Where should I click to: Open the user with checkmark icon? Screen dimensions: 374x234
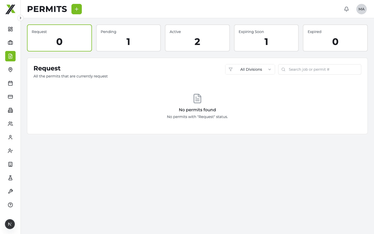coord(10,151)
